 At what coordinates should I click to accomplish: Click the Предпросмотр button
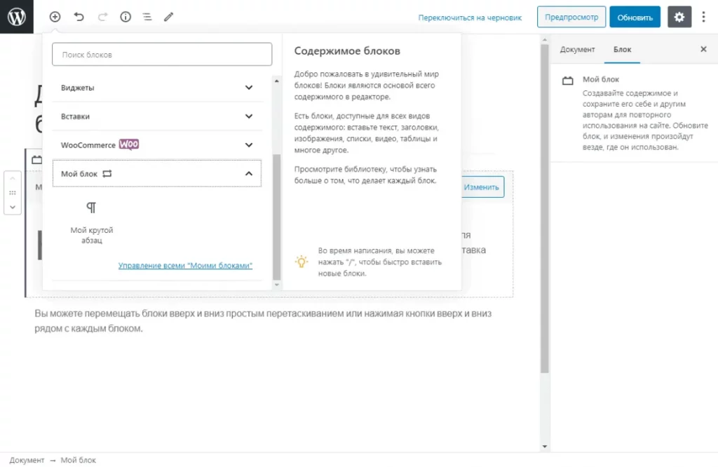[x=571, y=18]
